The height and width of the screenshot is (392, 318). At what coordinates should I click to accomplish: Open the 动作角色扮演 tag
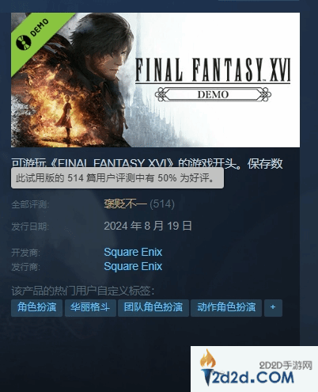point(226,307)
